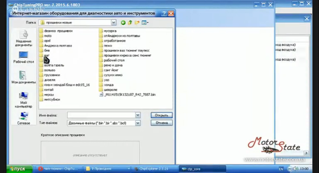The image size is (319, 173).
Task: Click right scroll arrow in background window
Action: coord(306,153)
